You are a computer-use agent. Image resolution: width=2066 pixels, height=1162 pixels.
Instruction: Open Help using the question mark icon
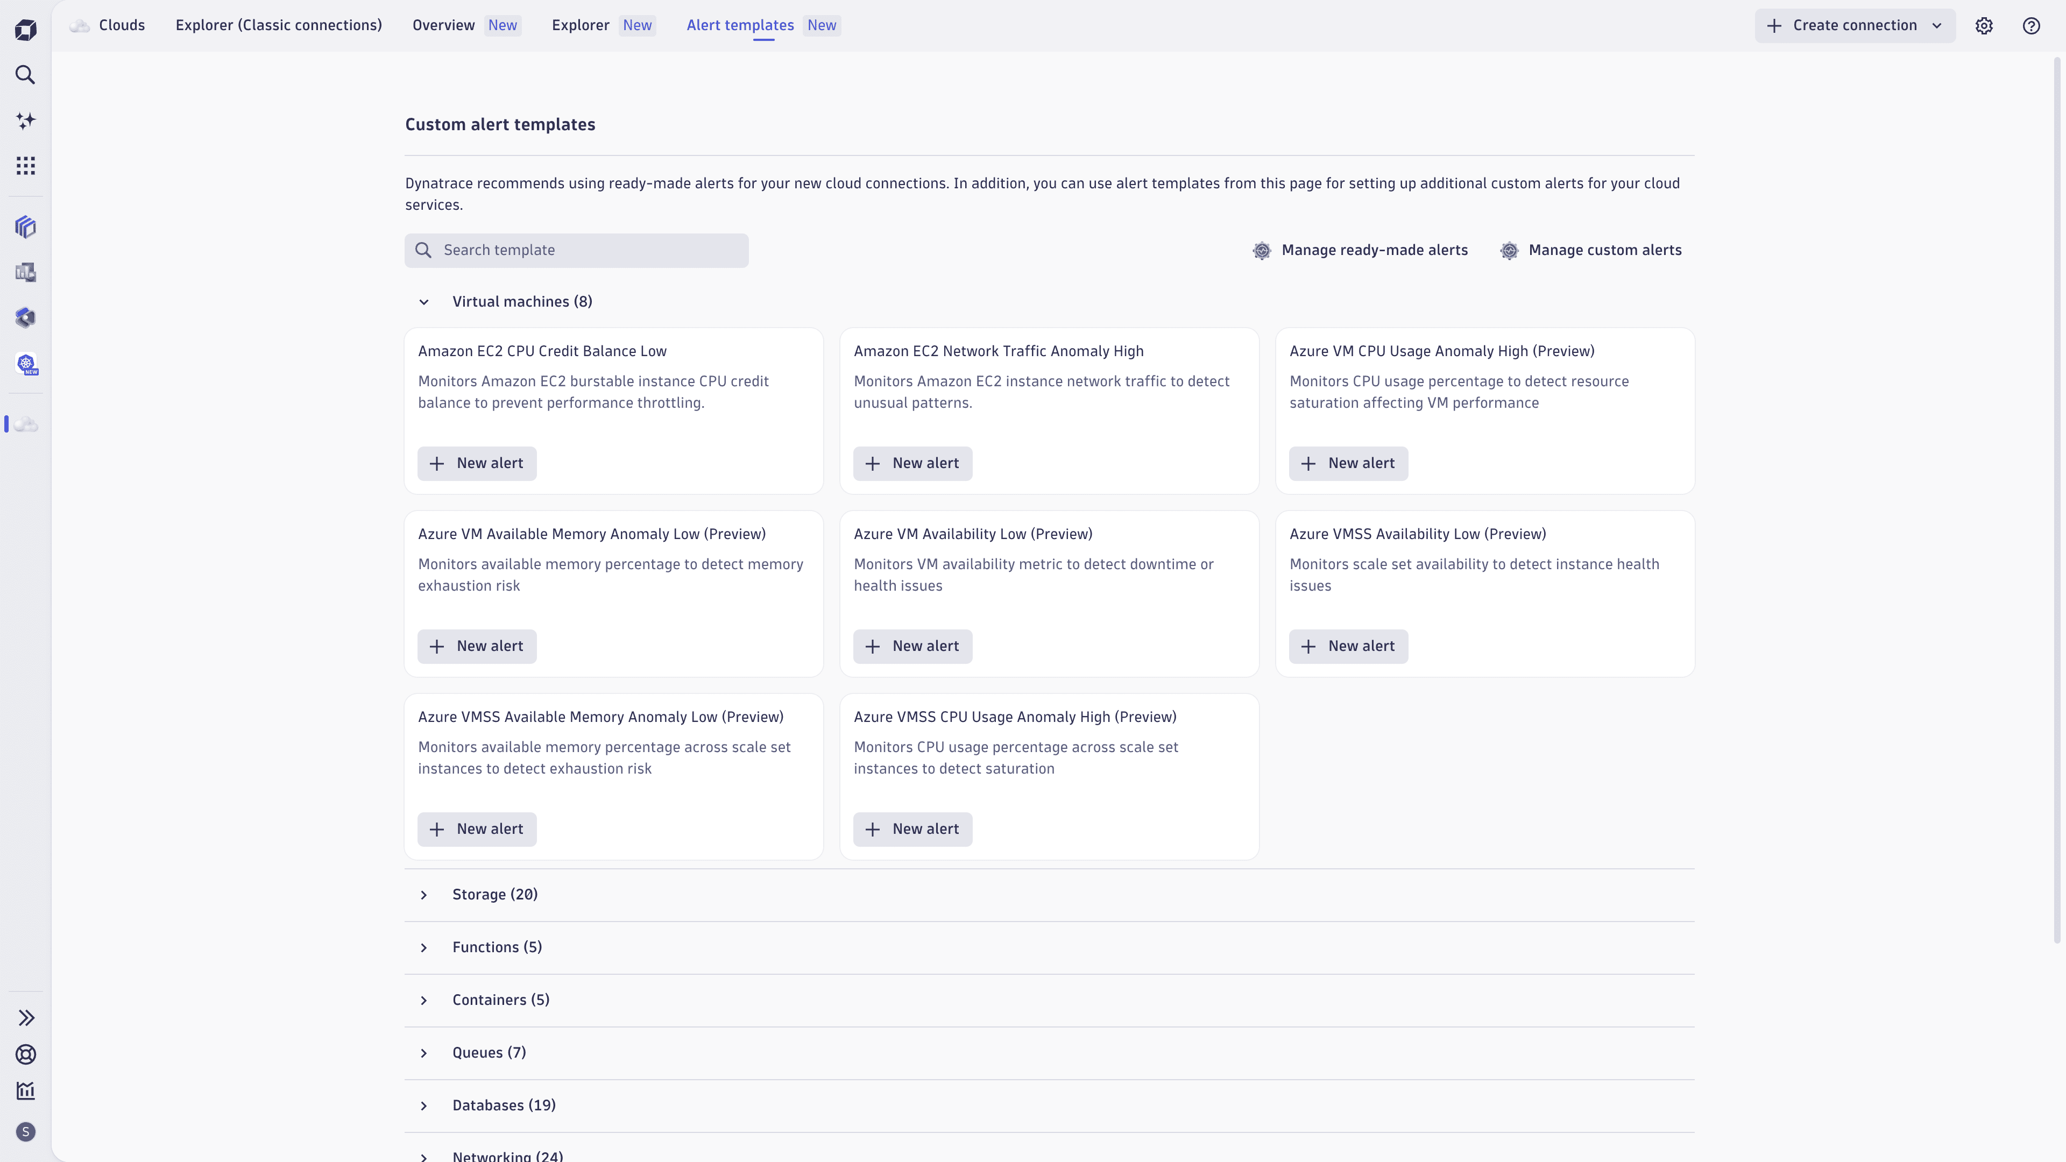pyautogui.click(x=2032, y=25)
